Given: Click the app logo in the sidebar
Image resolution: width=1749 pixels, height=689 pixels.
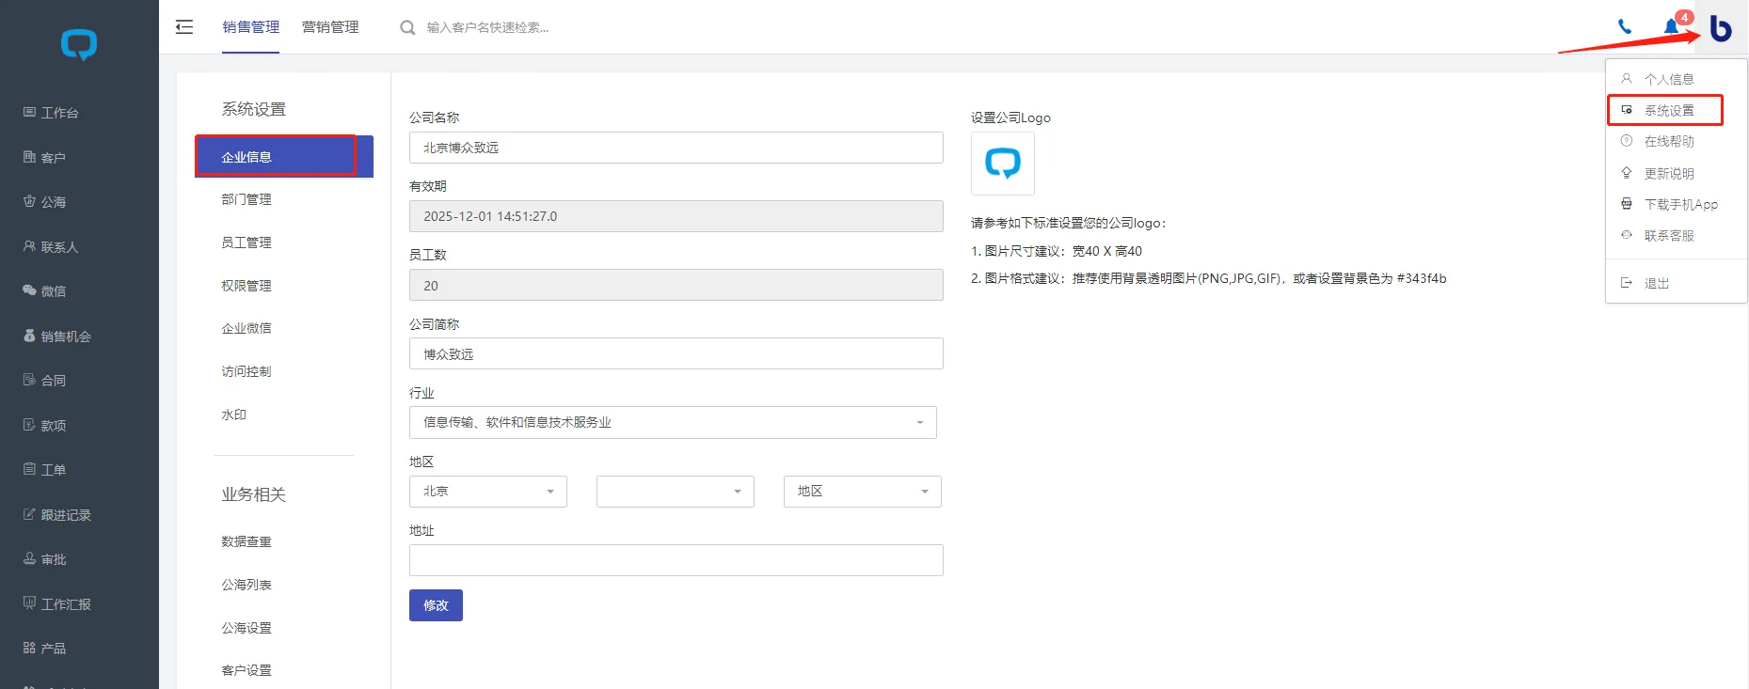Looking at the screenshot, I should 79,44.
